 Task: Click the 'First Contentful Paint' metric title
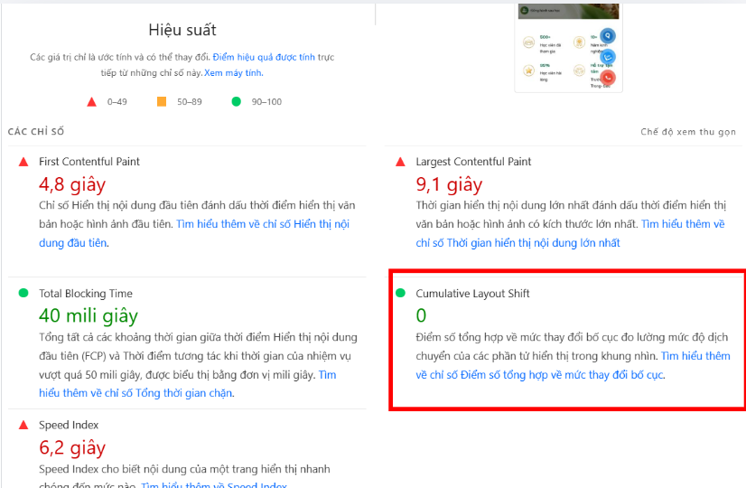[x=89, y=162]
